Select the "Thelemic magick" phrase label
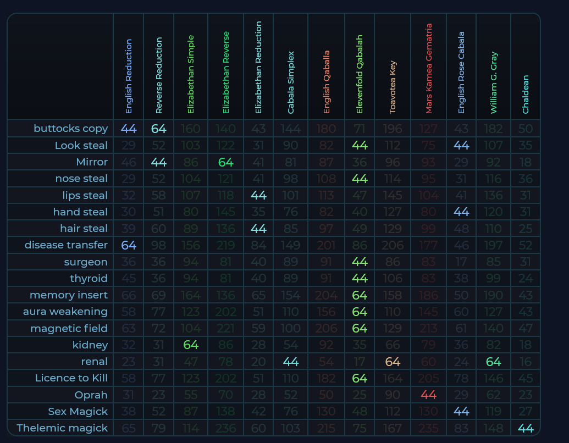569x443 pixels. 62,428
